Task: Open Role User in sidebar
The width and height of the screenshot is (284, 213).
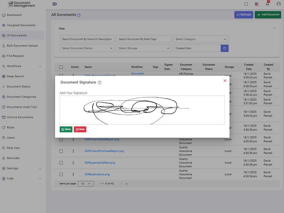Action: click(x=13, y=148)
